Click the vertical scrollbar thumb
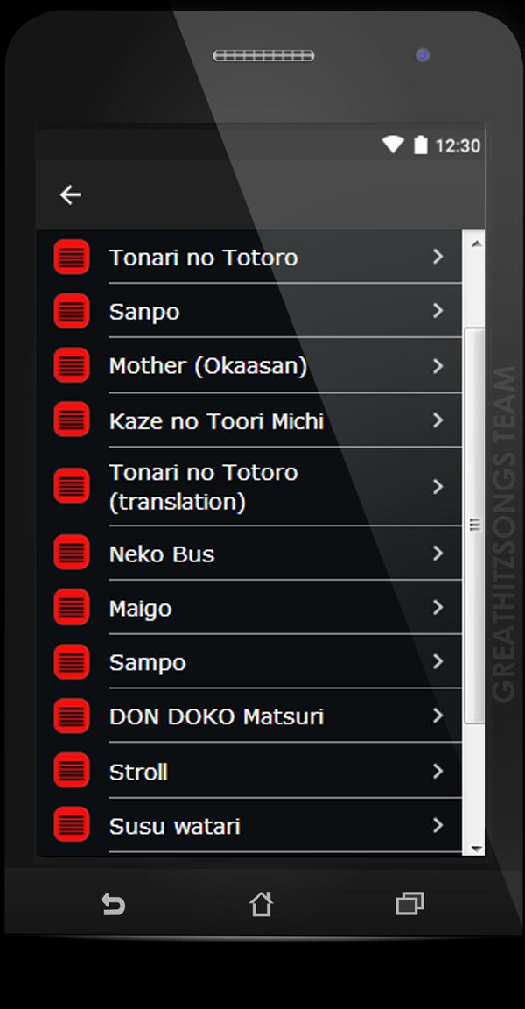 (x=475, y=526)
